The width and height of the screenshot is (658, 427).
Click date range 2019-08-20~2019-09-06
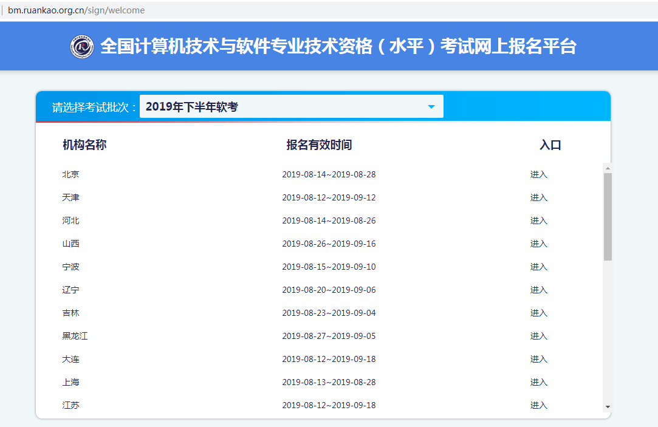click(x=329, y=290)
